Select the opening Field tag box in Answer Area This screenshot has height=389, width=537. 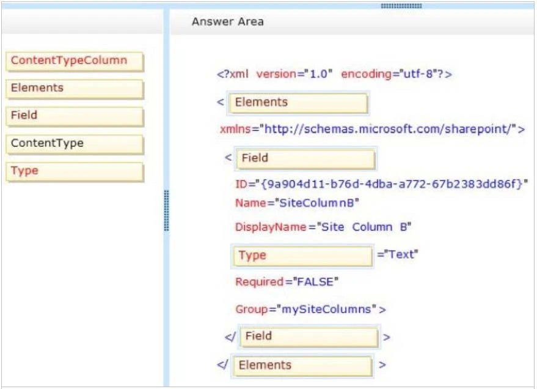click(305, 158)
